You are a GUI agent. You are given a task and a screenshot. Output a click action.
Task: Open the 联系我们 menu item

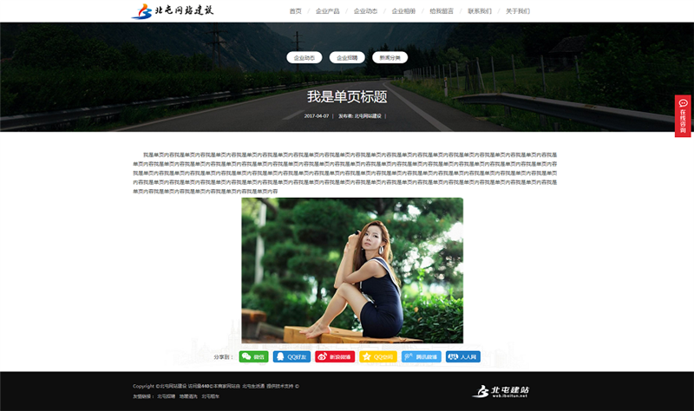pyautogui.click(x=480, y=11)
